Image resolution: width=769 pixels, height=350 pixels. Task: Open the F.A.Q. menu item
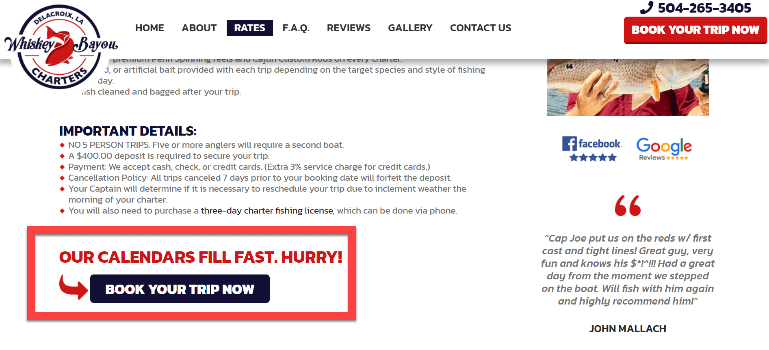296,28
